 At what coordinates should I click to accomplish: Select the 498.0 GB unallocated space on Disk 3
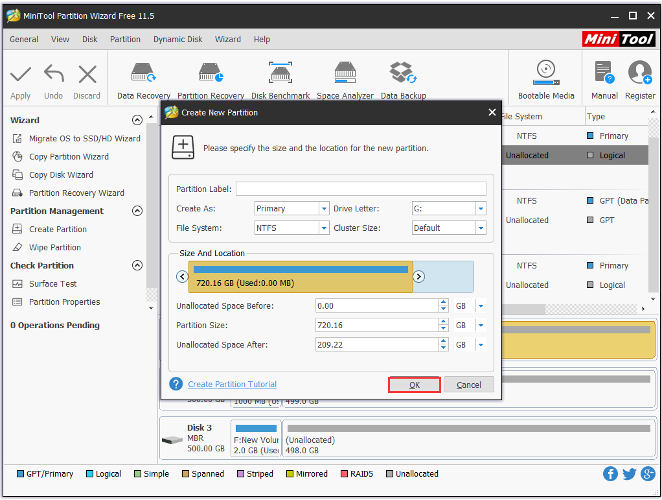[468, 438]
